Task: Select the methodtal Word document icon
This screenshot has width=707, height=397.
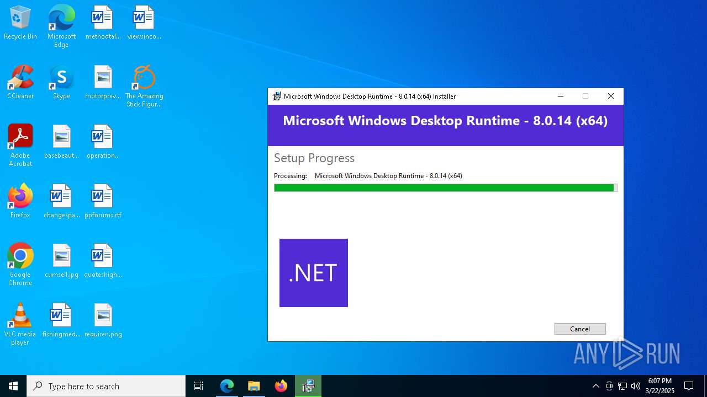Action: (103, 23)
